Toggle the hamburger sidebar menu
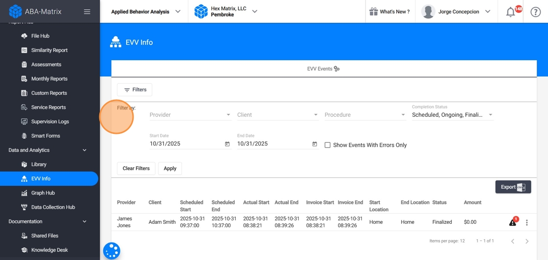This screenshot has height=260, width=548. [87, 12]
